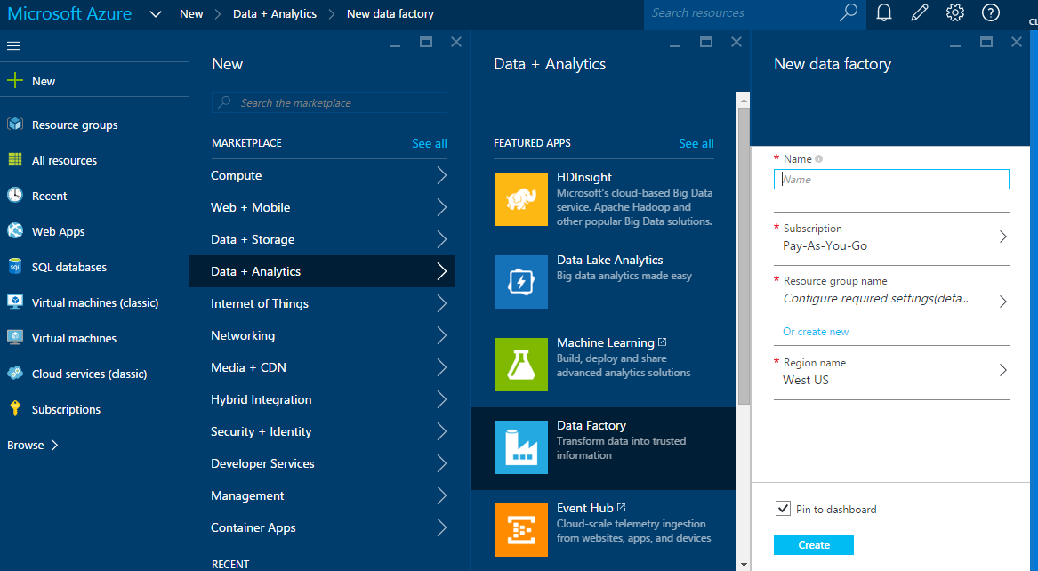Click the Recent clock icon
1038x571 pixels.
[x=14, y=195]
